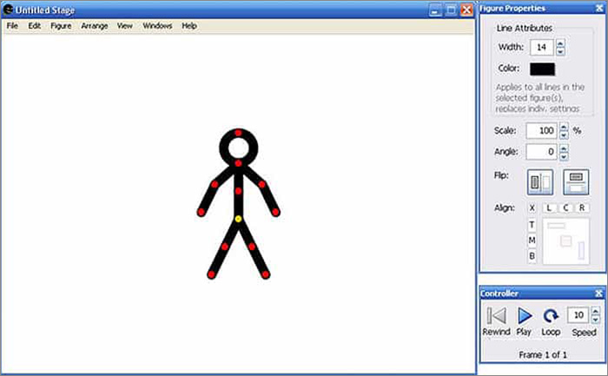608x376 pixels.
Task: Toggle align Top (T) option
Action: (532, 225)
